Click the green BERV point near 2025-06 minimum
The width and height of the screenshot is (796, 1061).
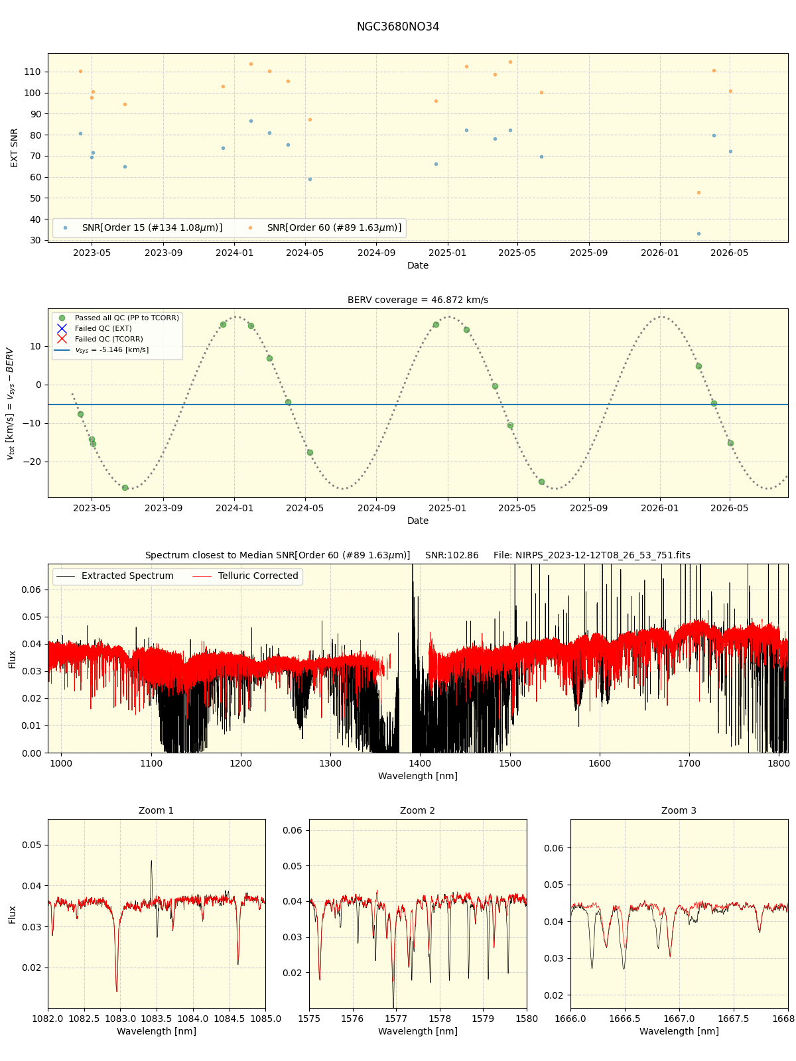(541, 481)
